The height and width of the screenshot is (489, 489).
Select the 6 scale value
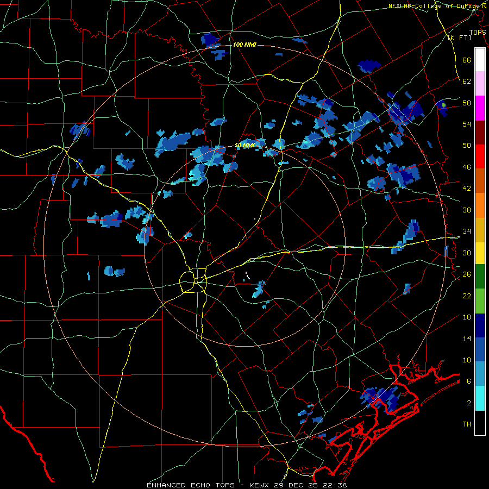[469, 381]
